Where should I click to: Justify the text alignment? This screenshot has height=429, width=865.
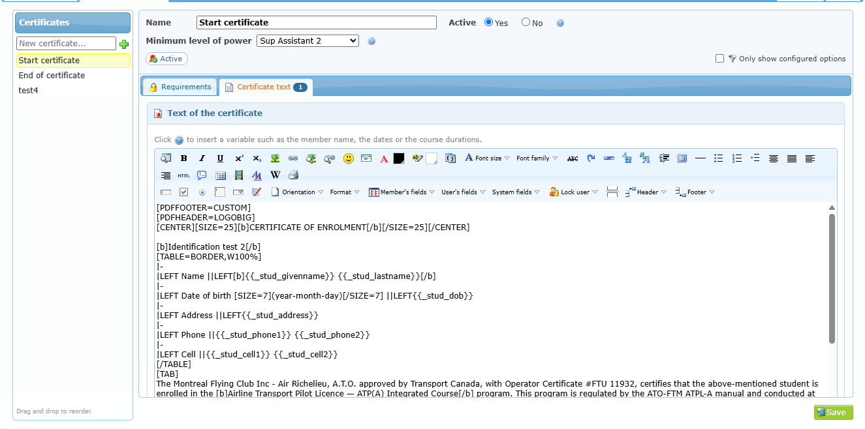pos(792,158)
